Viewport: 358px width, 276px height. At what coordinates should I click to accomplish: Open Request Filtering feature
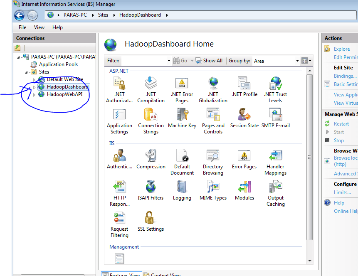click(x=119, y=224)
